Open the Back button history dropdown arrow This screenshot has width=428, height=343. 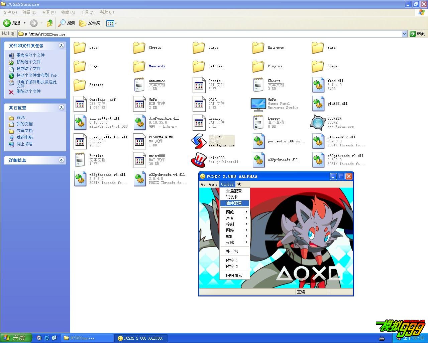(x=24, y=23)
